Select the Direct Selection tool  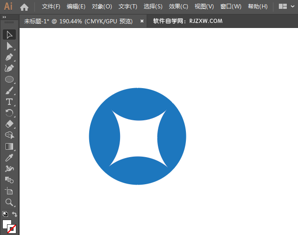click(x=9, y=46)
